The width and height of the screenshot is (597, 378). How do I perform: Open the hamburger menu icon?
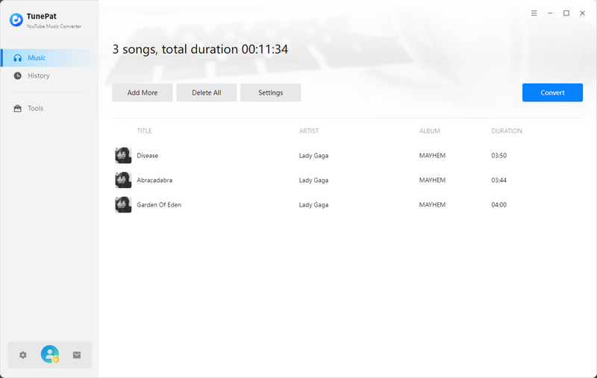pyautogui.click(x=534, y=13)
